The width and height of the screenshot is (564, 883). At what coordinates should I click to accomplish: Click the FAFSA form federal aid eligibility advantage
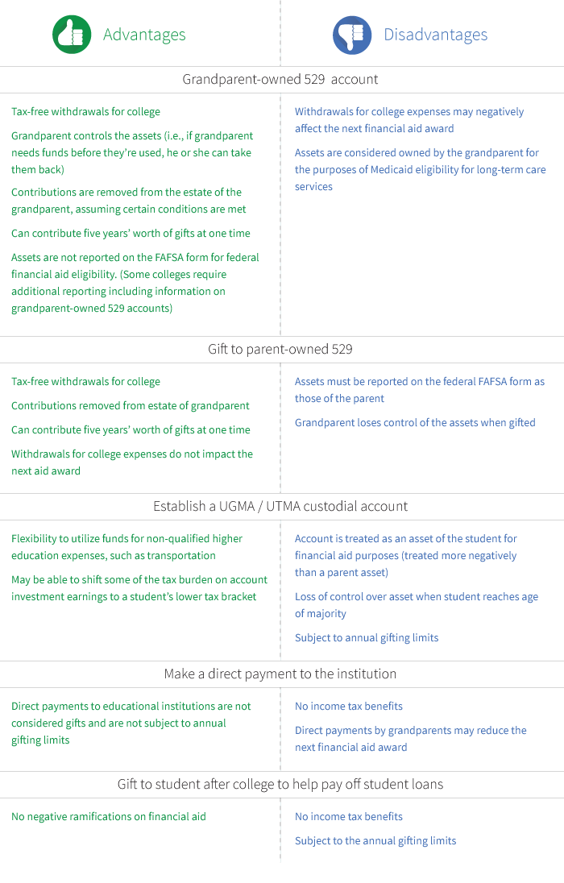click(x=135, y=283)
